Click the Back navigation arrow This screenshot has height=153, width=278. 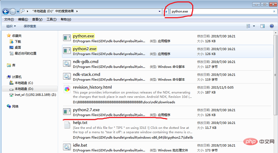(6, 11)
